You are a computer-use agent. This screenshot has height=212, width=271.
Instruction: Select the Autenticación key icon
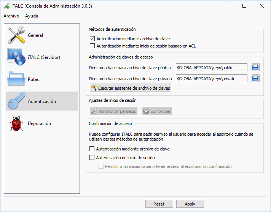[x=16, y=101]
